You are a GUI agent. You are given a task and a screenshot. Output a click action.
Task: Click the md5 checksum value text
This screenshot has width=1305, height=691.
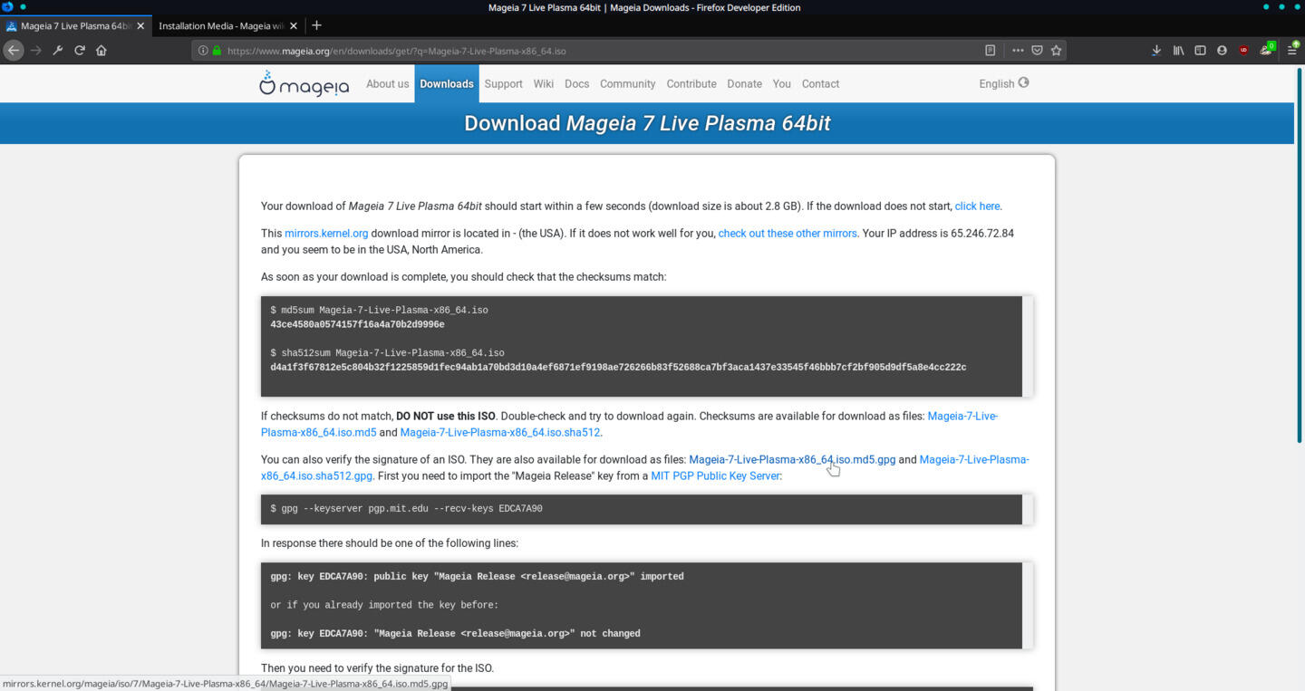pyautogui.click(x=357, y=324)
